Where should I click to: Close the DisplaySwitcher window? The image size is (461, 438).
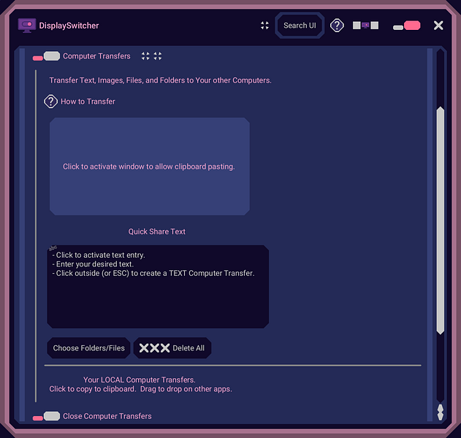coord(438,26)
